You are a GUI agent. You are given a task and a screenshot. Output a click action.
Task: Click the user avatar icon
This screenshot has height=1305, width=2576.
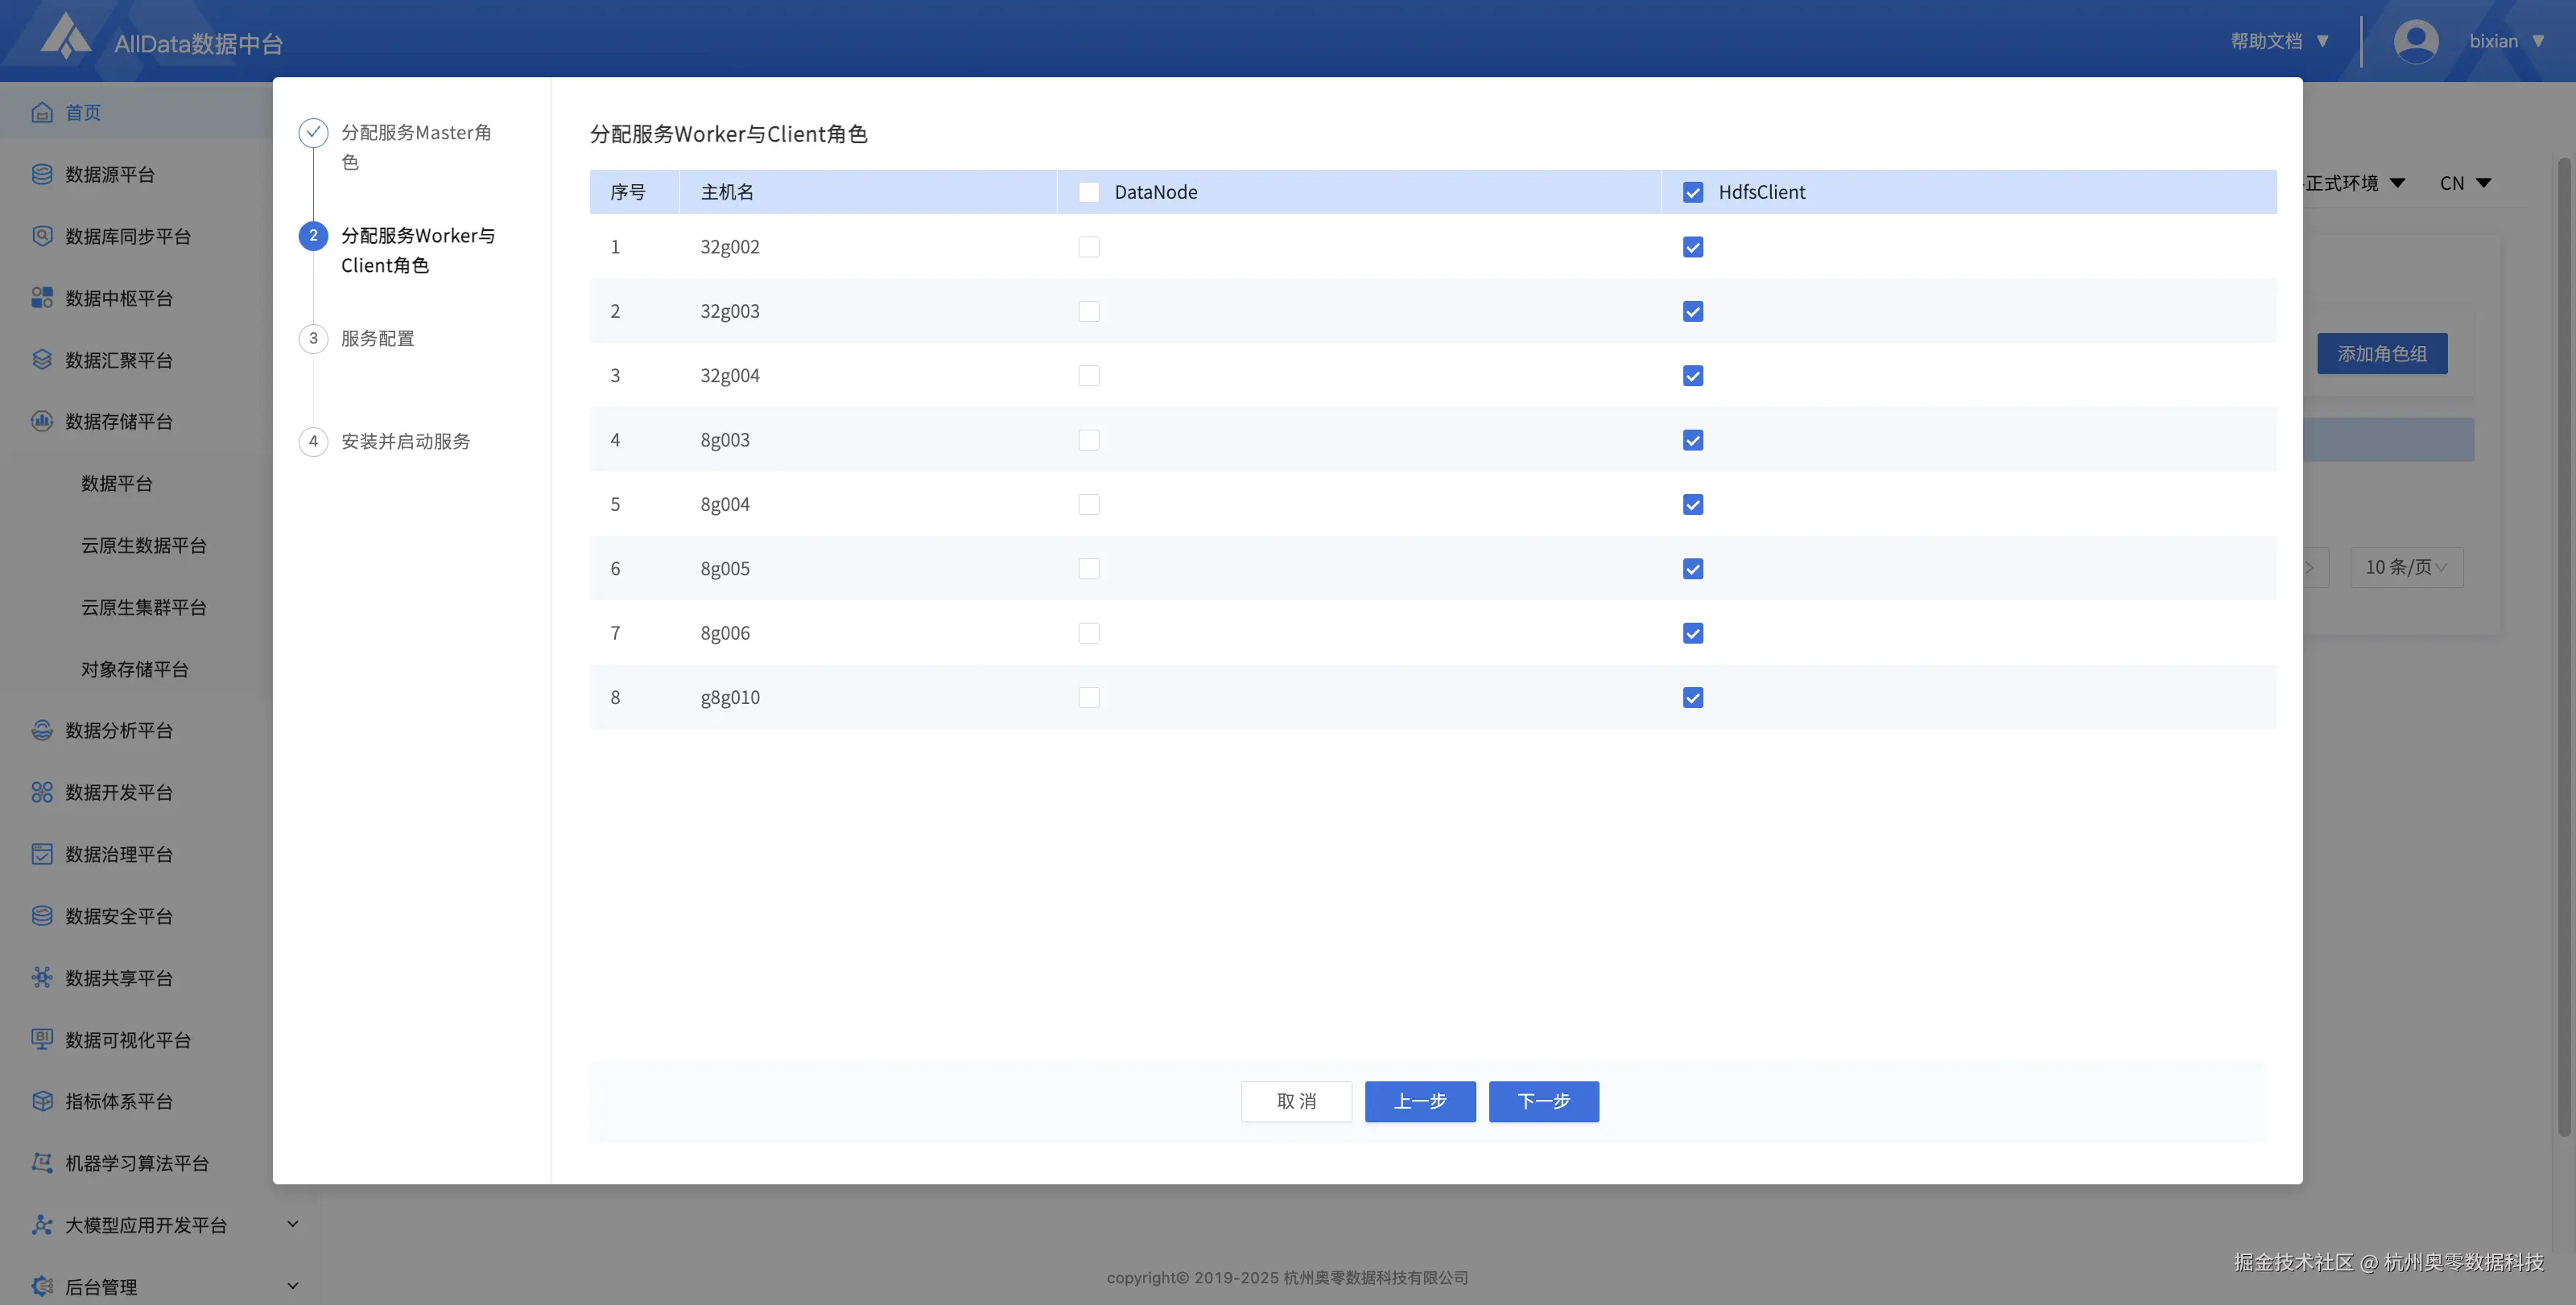coord(2415,41)
